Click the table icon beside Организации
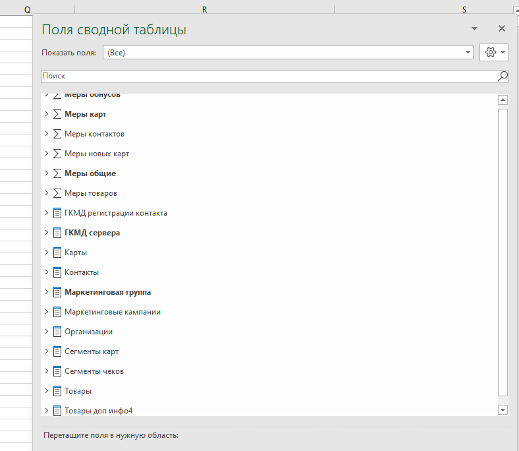Viewport: 519px width, 451px height. pyautogui.click(x=57, y=332)
